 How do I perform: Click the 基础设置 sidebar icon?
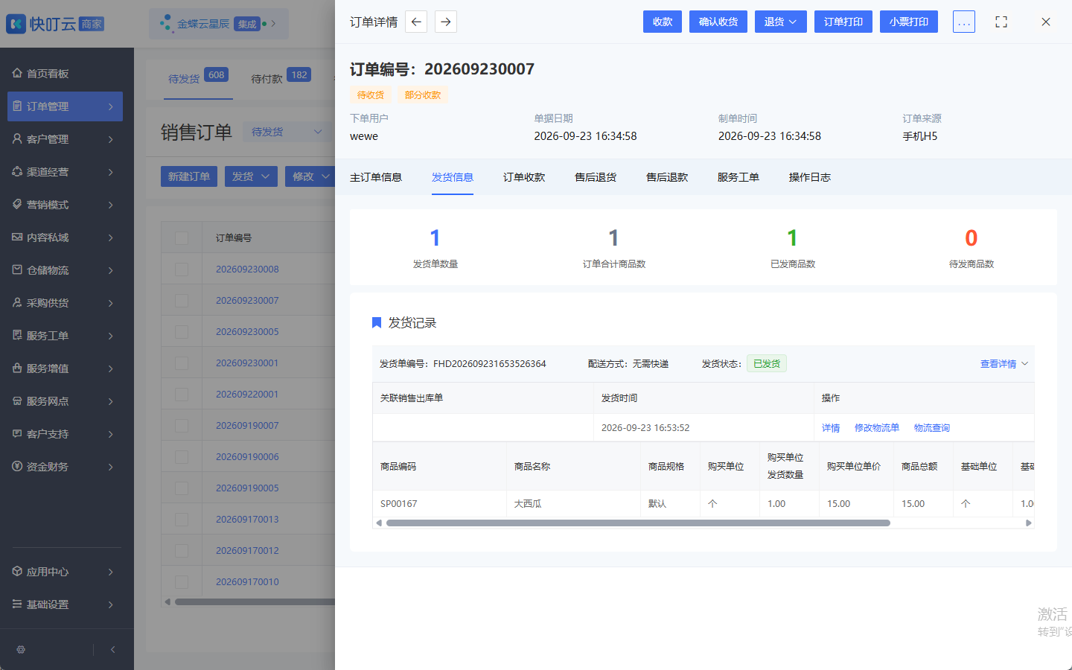click(x=17, y=604)
